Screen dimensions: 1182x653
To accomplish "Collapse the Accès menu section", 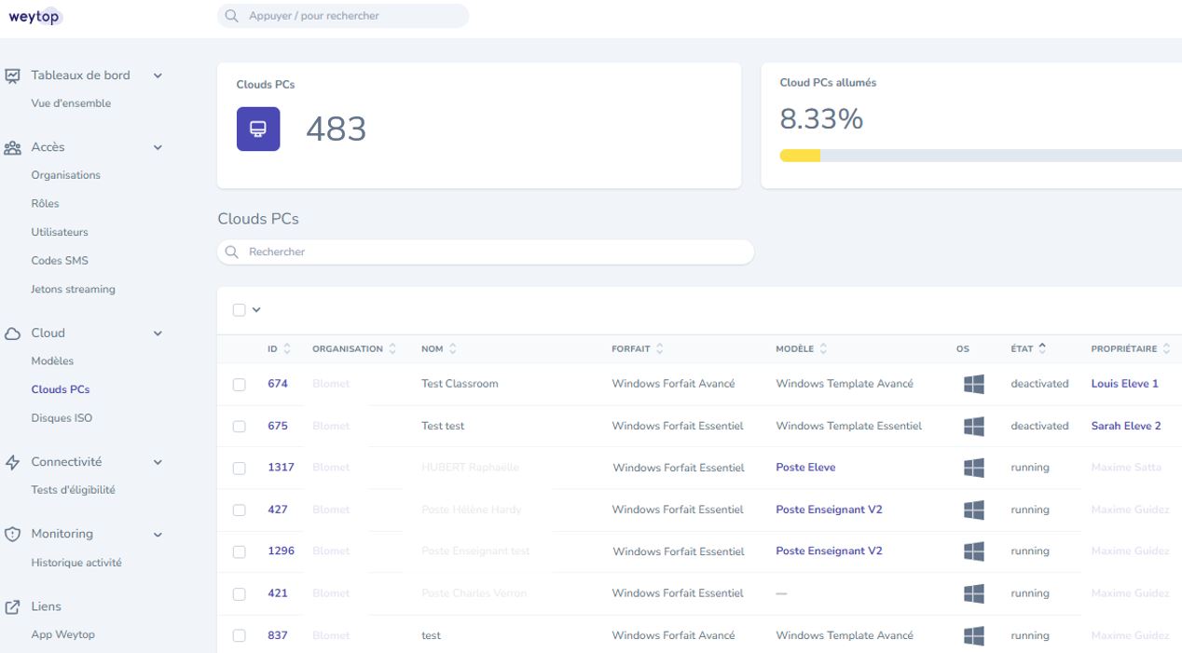I will point(157,146).
